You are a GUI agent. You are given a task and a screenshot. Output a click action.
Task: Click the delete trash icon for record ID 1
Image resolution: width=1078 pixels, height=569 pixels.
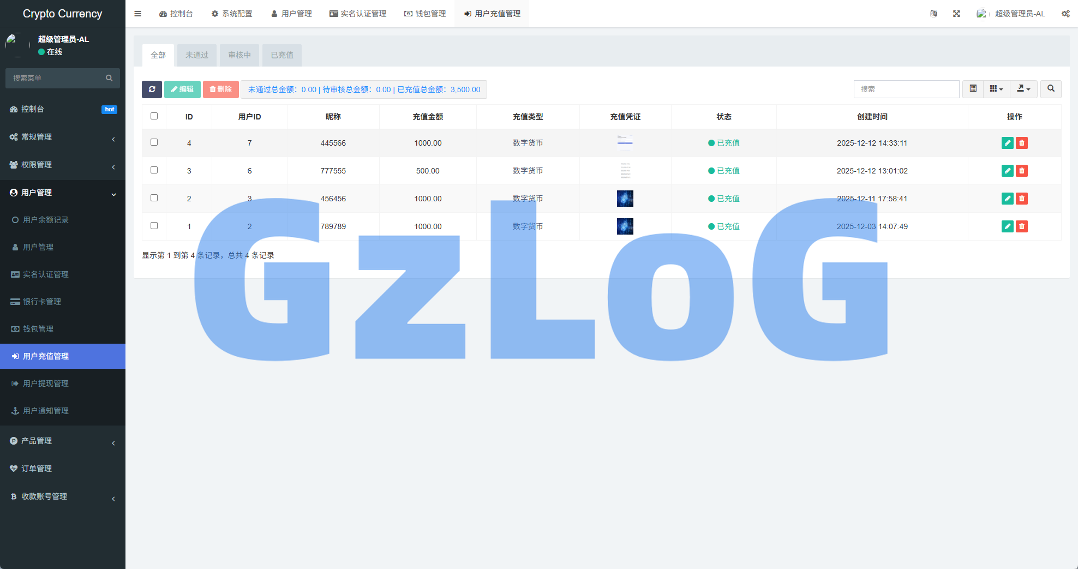point(1022,226)
